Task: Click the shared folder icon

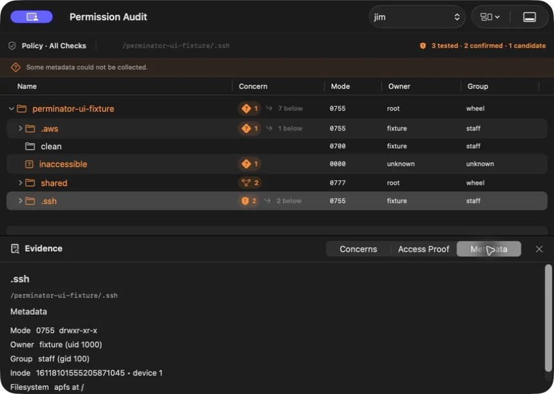Action: click(30, 183)
